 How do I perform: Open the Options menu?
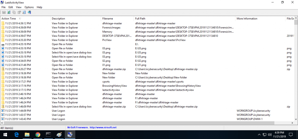[x=29, y=7]
